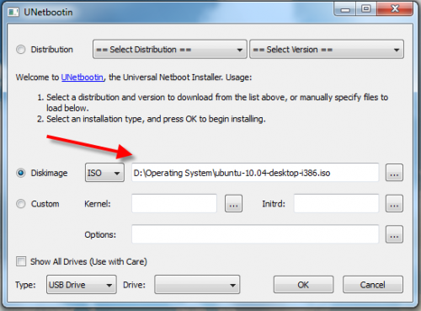Enable Show All Drives checkbox
The width and height of the screenshot is (421, 311).
click(21, 261)
